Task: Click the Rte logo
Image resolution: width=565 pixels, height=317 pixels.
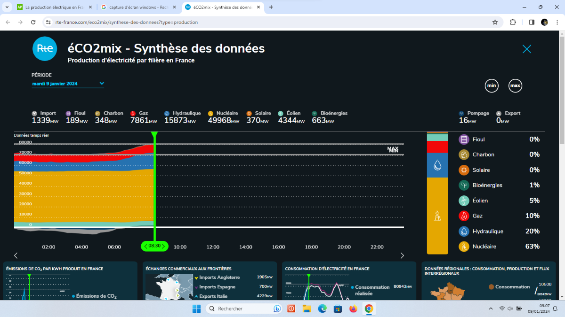Action: (45, 49)
